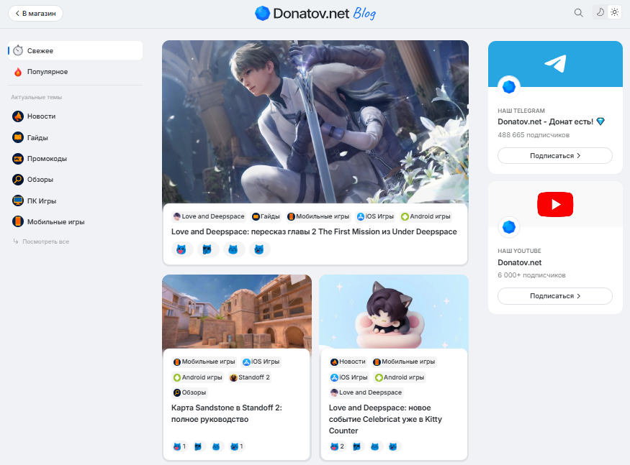Select the 'Популярное' feed tab
The image size is (630, 465).
(x=75, y=72)
